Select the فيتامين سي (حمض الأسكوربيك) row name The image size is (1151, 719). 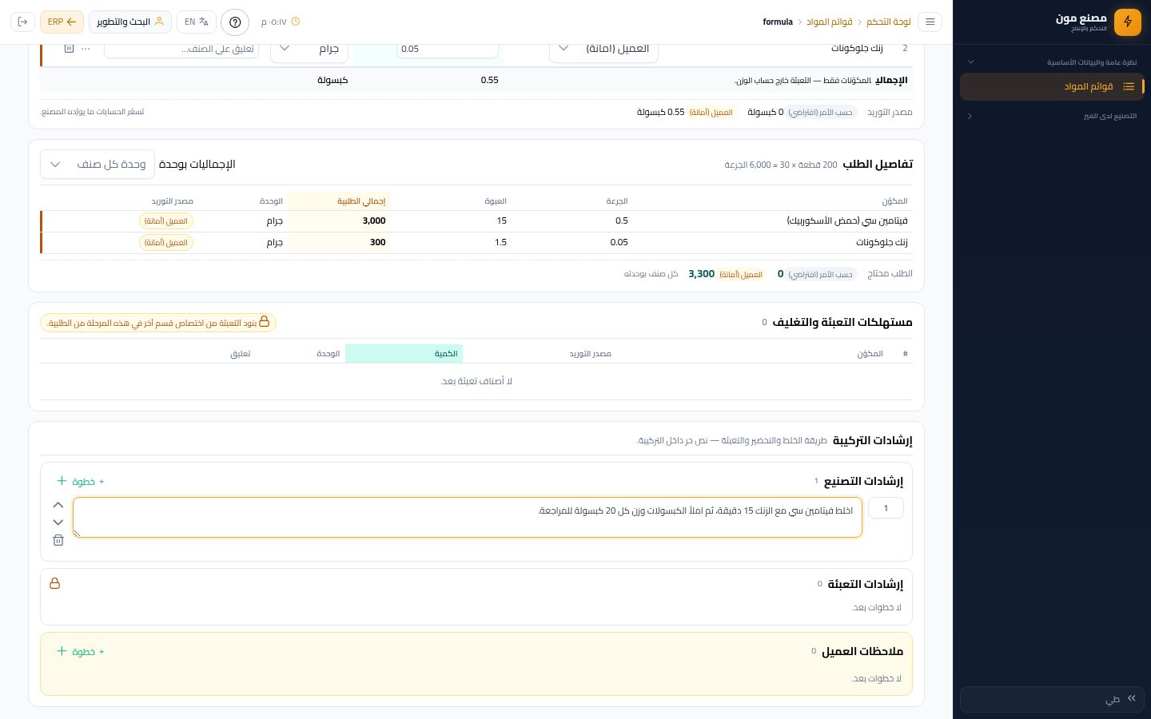tap(846, 220)
